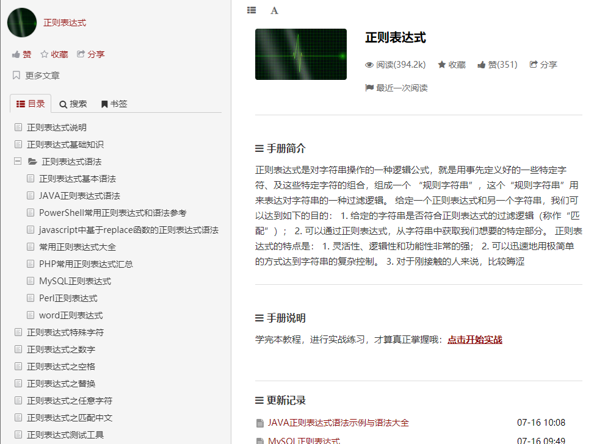Click the sidebar thumbs-up 赞 icon

point(16,54)
